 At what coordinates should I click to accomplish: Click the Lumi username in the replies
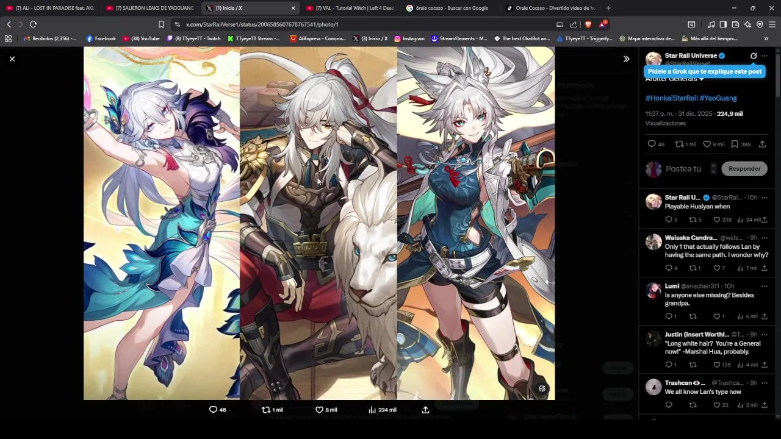tap(672, 286)
